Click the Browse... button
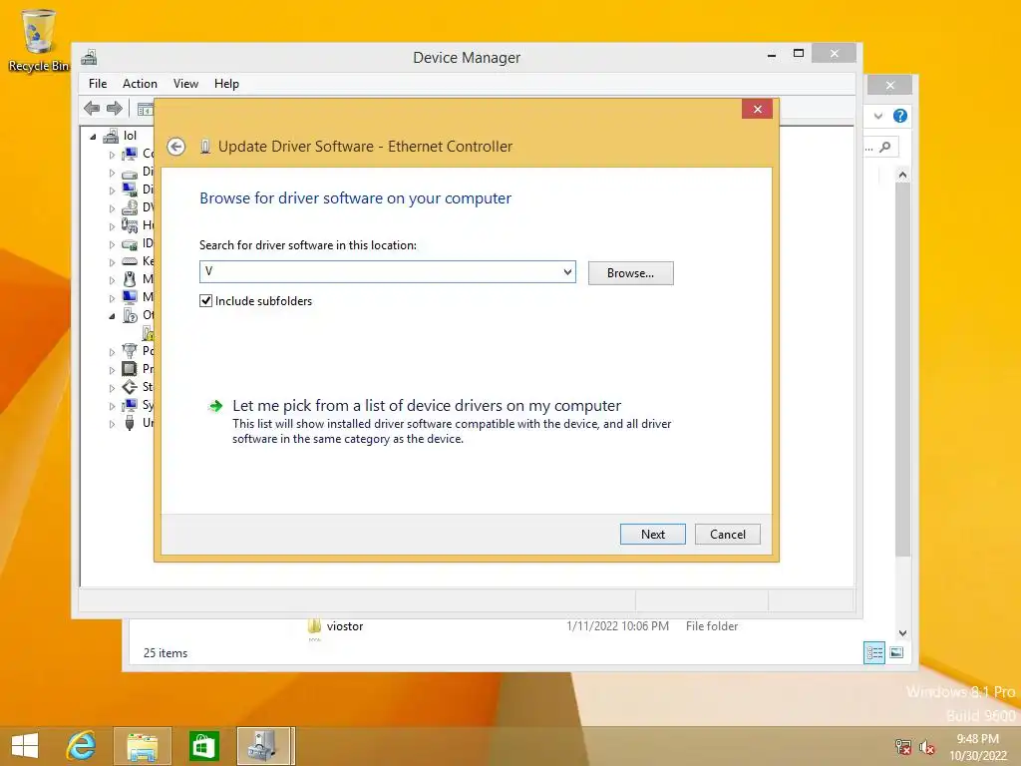1021x766 pixels. coord(630,273)
